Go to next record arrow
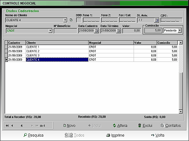The height and width of the screenshot is (141, 189). point(32,126)
